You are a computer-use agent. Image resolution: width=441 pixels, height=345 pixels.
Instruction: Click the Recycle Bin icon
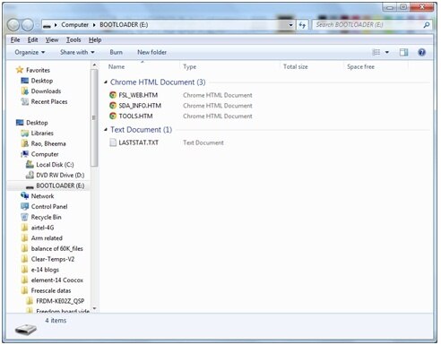(x=25, y=217)
